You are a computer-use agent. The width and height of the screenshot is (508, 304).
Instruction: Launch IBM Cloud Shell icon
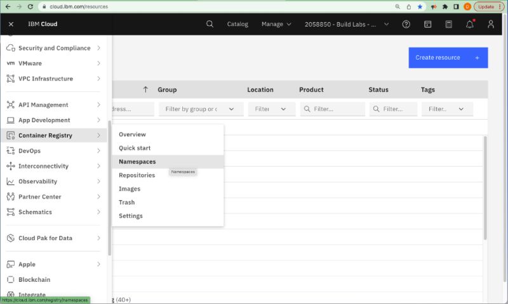point(427,24)
